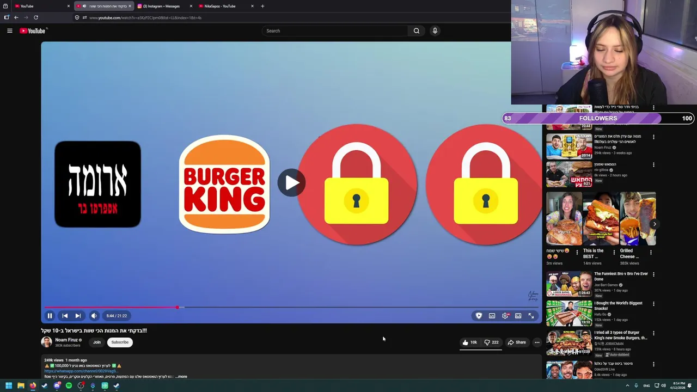Like the video (10k)
The height and width of the screenshot is (392, 697).
pyautogui.click(x=470, y=342)
